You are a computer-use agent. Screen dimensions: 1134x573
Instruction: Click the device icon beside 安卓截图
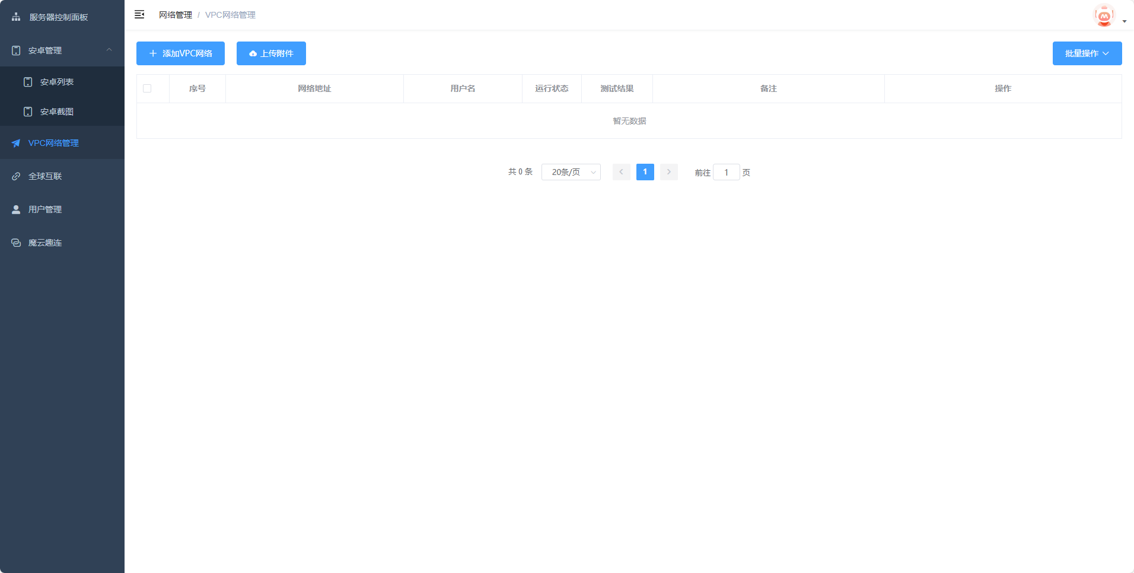pos(28,112)
